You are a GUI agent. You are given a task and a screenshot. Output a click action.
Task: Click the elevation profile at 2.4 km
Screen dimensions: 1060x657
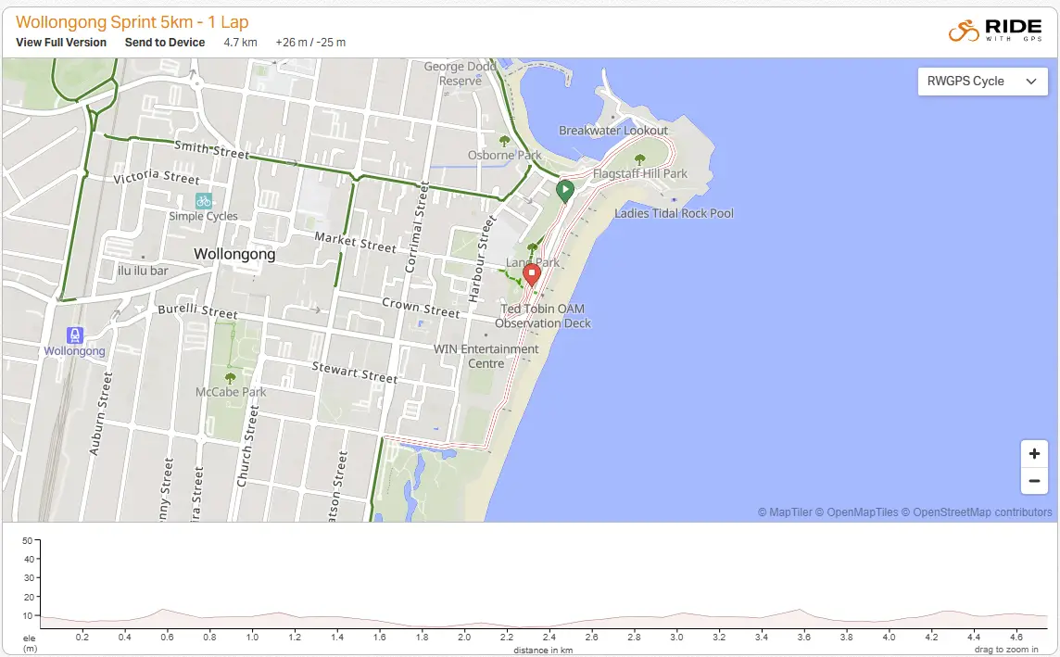tap(549, 625)
